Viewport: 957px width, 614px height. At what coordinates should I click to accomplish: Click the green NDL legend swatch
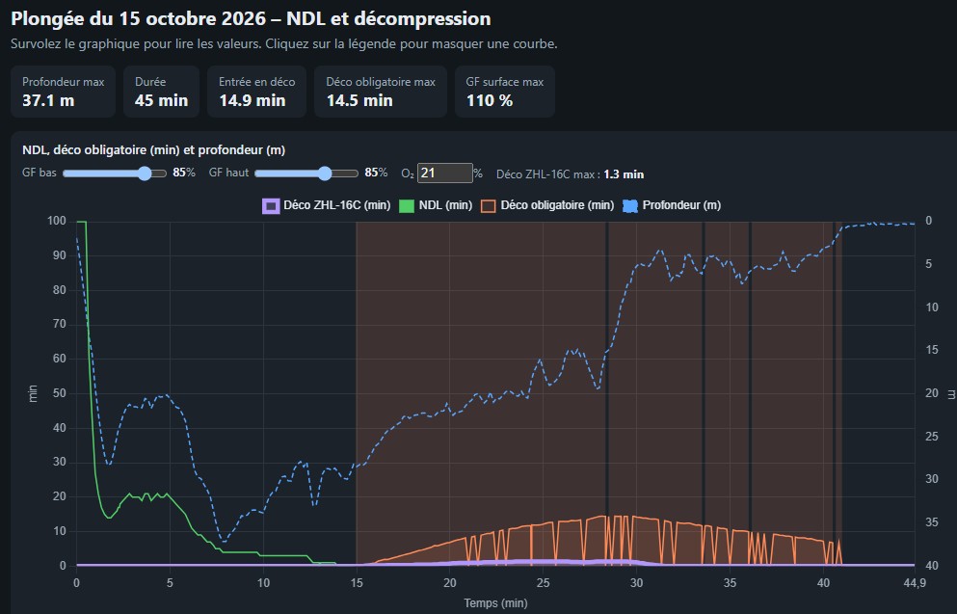[x=407, y=205]
